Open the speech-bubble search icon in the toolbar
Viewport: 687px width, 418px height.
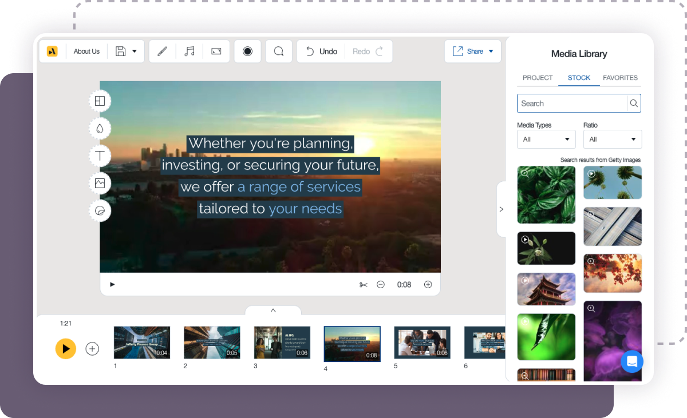tap(279, 51)
